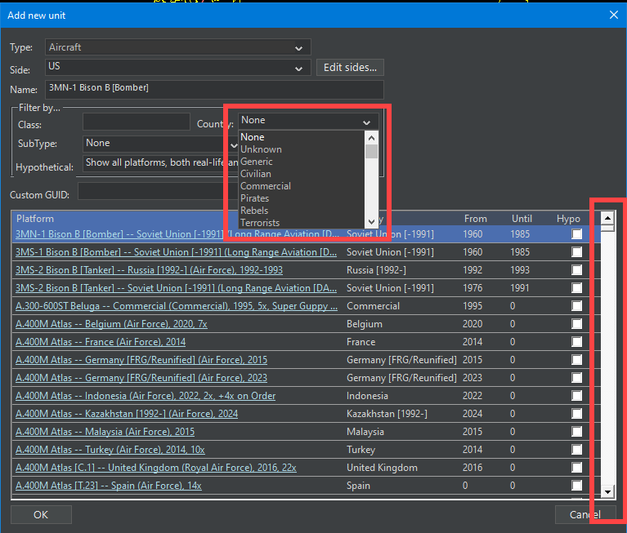627x533 pixels.
Task: Open the Type dropdown showing Aircraft
Action: click(178, 47)
